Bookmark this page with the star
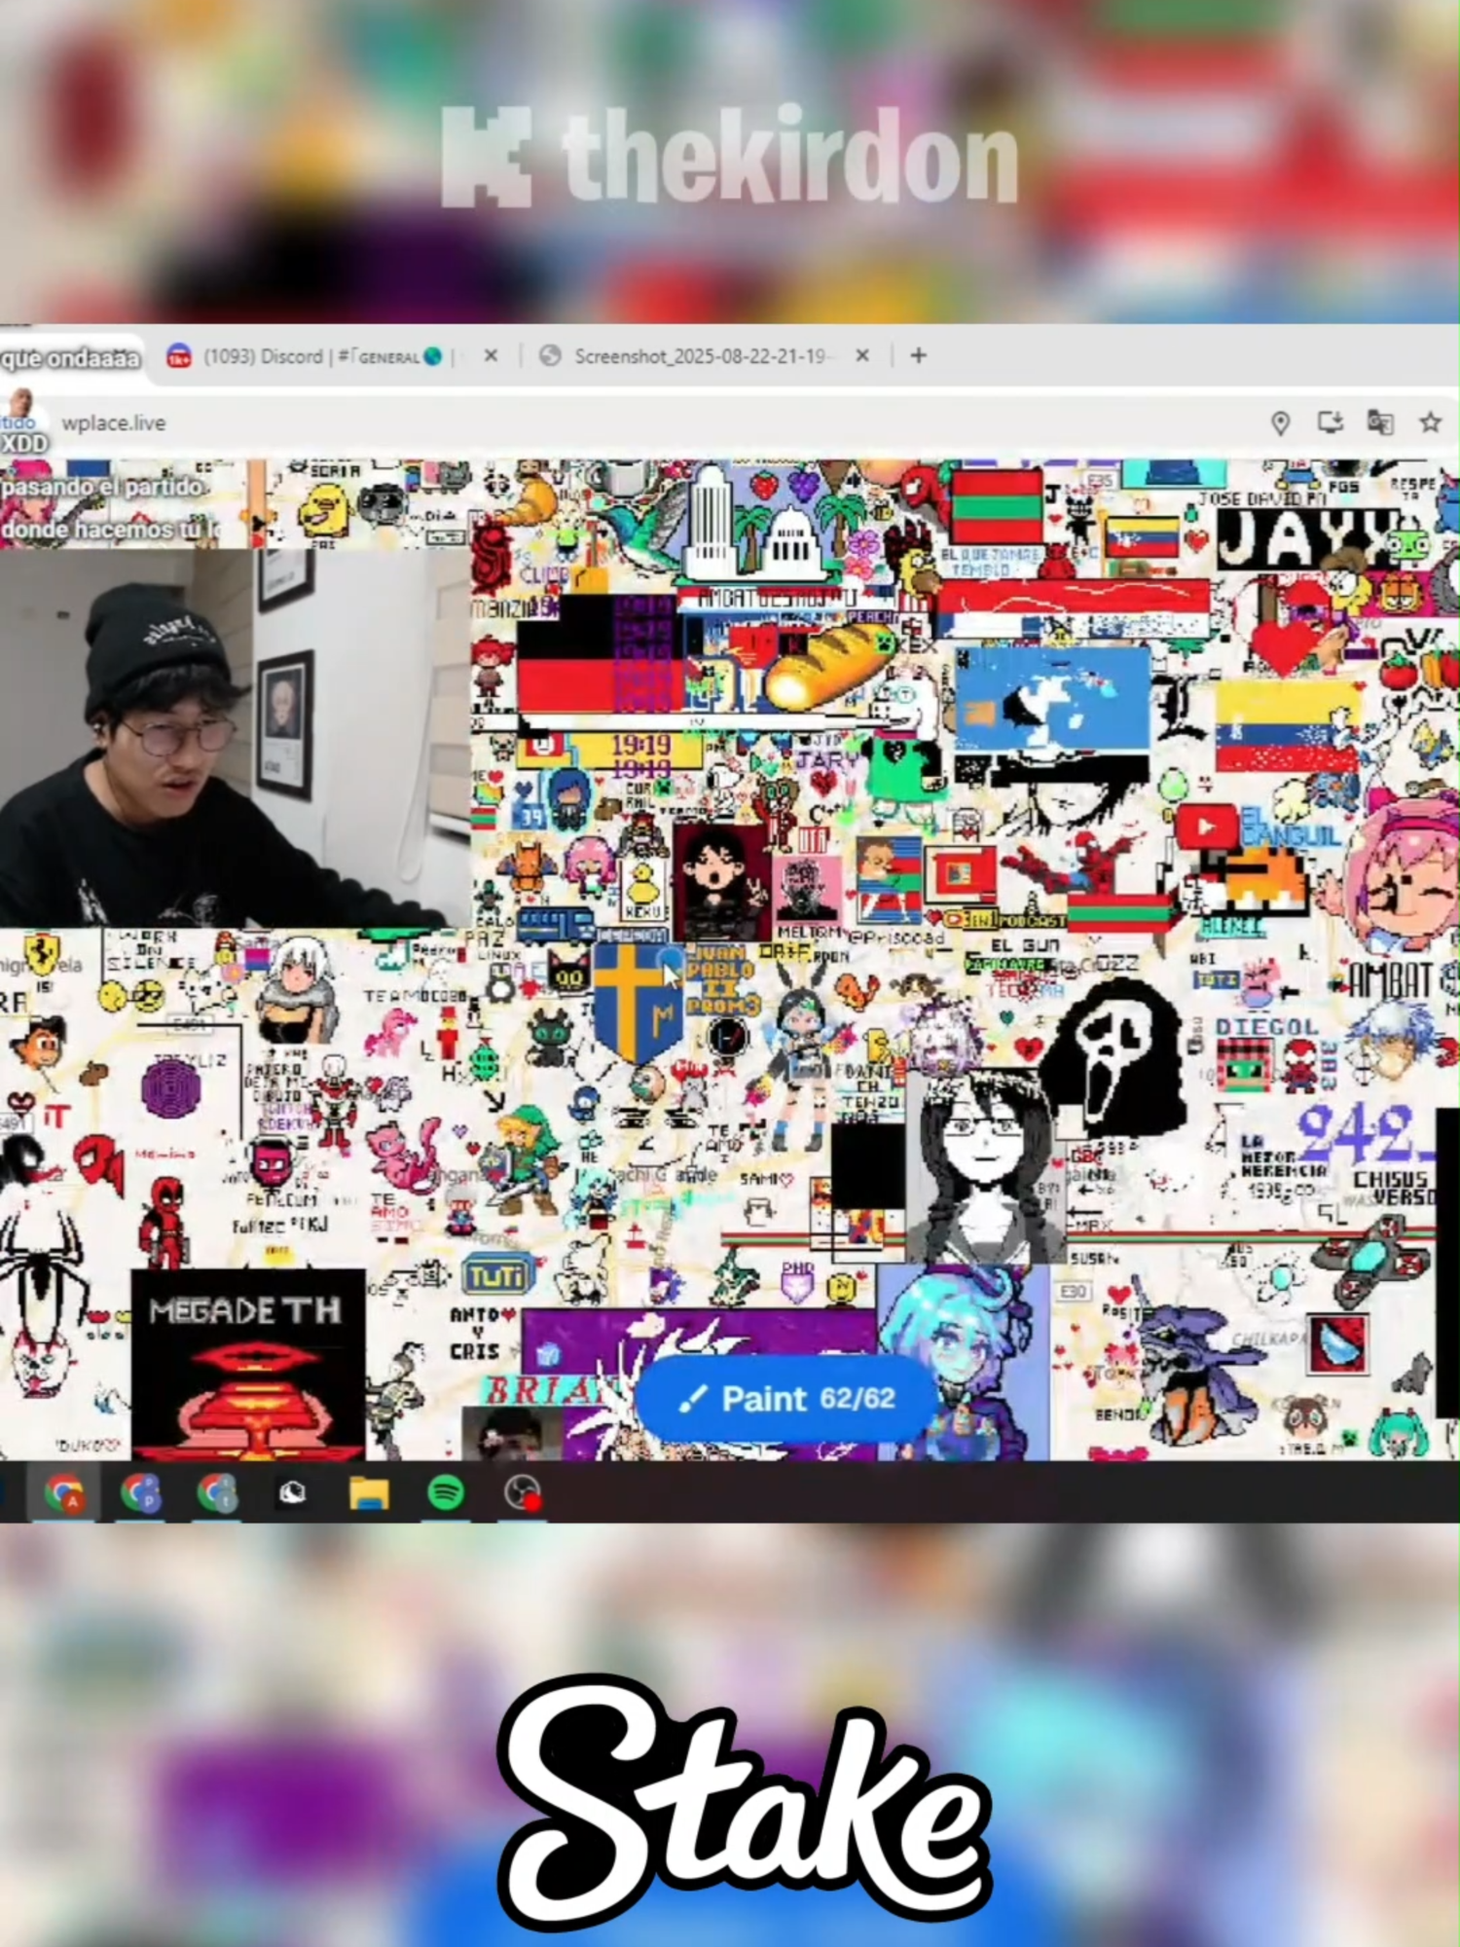 tap(1430, 422)
